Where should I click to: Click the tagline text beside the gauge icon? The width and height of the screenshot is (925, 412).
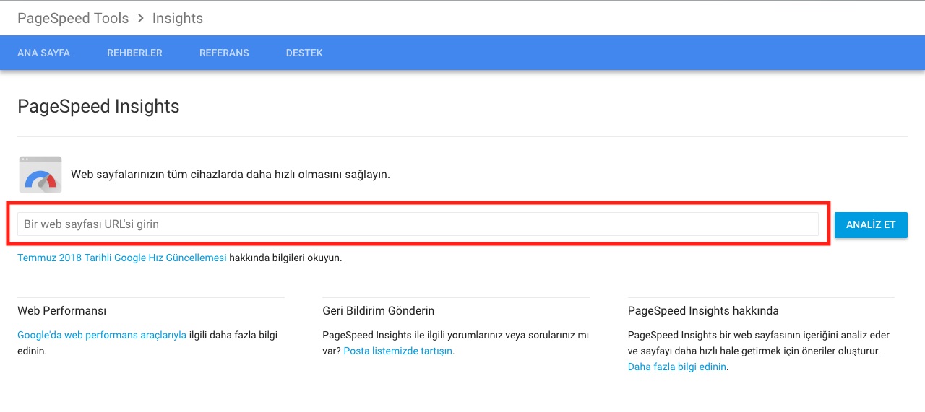[231, 175]
